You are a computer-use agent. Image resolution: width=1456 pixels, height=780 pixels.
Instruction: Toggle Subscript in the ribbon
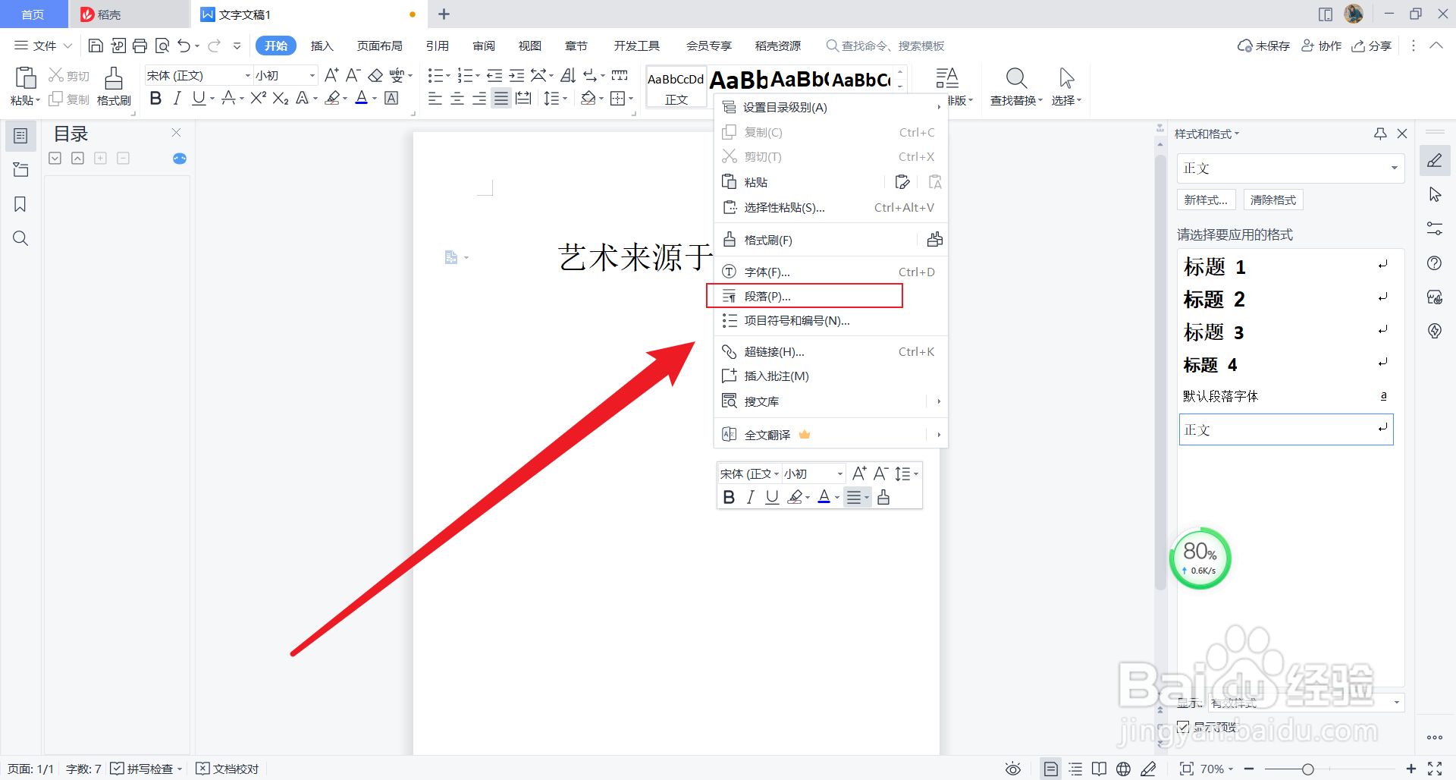(x=281, y=98)
